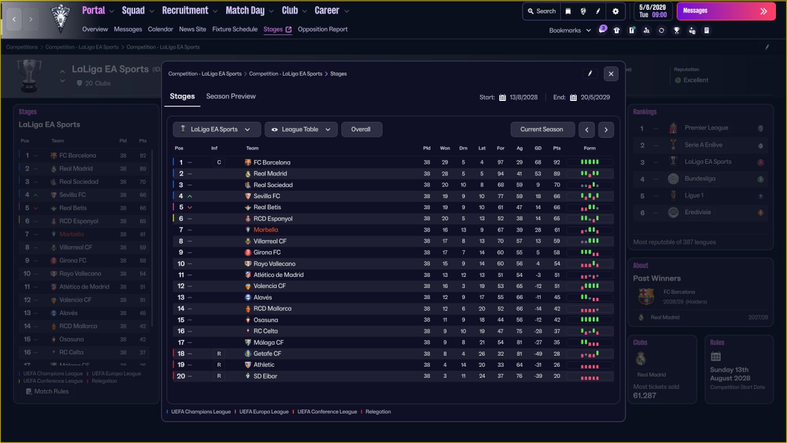Select the Stages tab in the dialog
This screenshot has height=443, width=787.
(x=182, y=97)
